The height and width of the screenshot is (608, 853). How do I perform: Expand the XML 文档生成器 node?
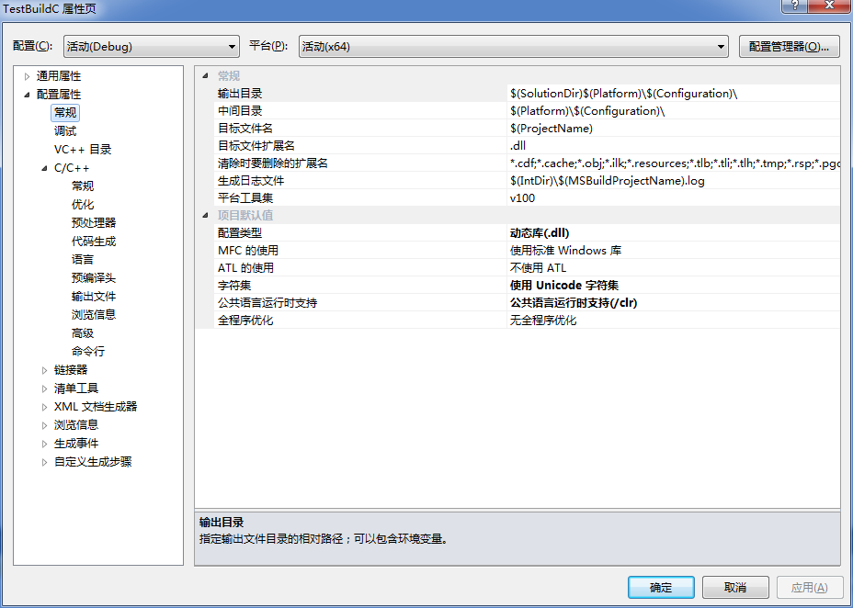45,407
